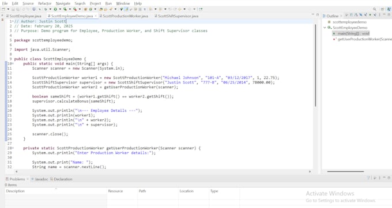Image resolution: width=392 pixels, height=208 pixels.
Task: Select the Java perspective icon
Action: (389, 9)
